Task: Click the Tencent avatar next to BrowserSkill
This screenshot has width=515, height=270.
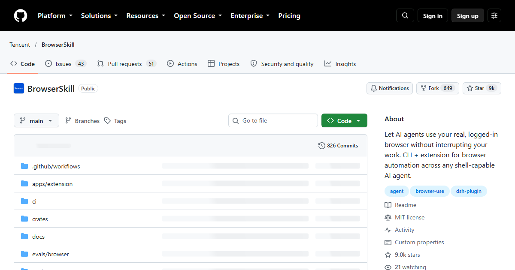Action: pos(19,89)
